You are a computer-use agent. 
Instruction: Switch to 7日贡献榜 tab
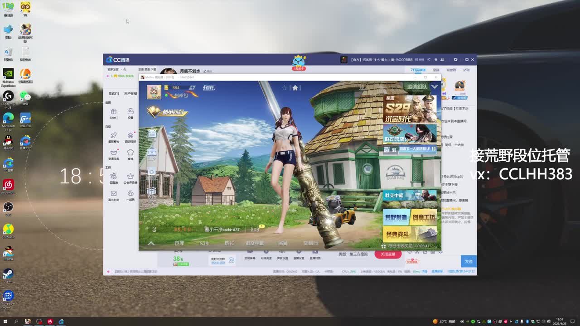(x=418, y=70)
